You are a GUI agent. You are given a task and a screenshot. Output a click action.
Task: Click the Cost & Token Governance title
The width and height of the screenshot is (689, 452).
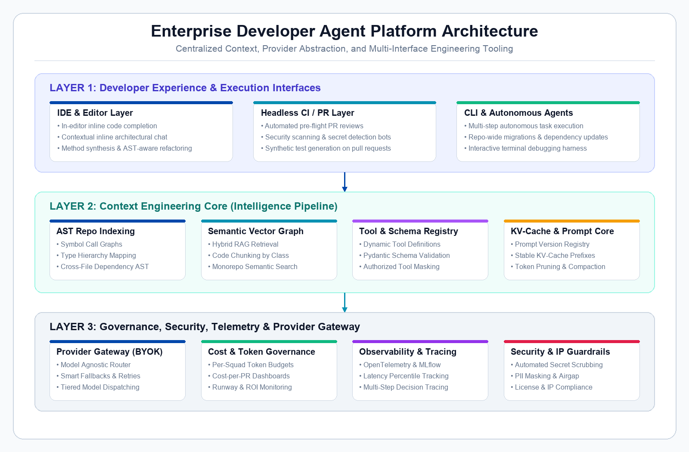click(261, 352)
